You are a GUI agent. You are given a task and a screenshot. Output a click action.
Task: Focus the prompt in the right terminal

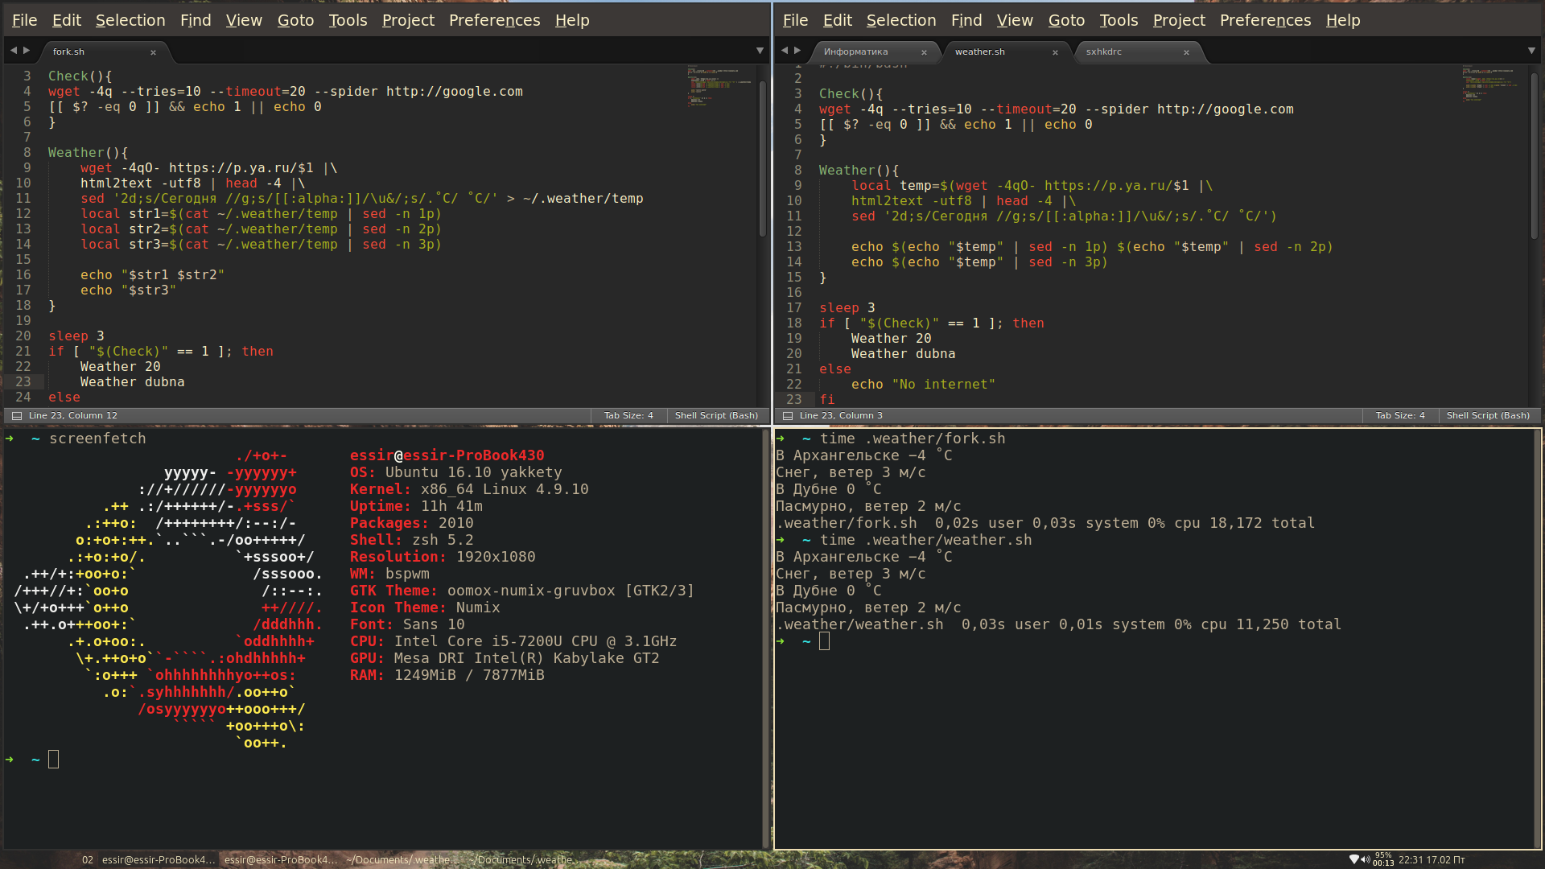coord(824,641)
